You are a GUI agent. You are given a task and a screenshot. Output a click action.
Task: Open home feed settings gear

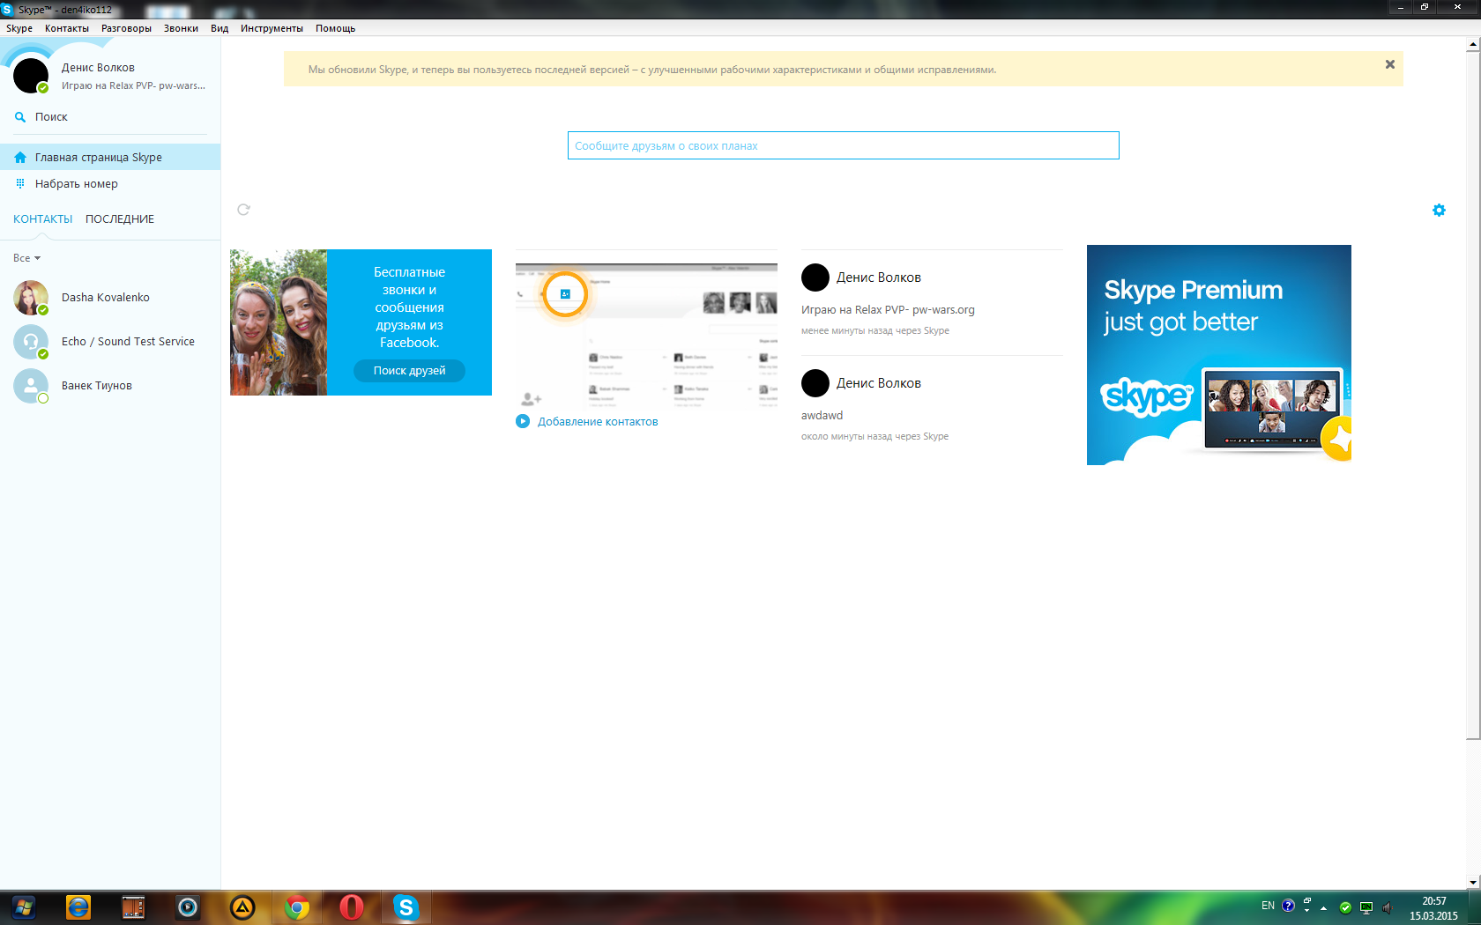[x=1439, y=210]
